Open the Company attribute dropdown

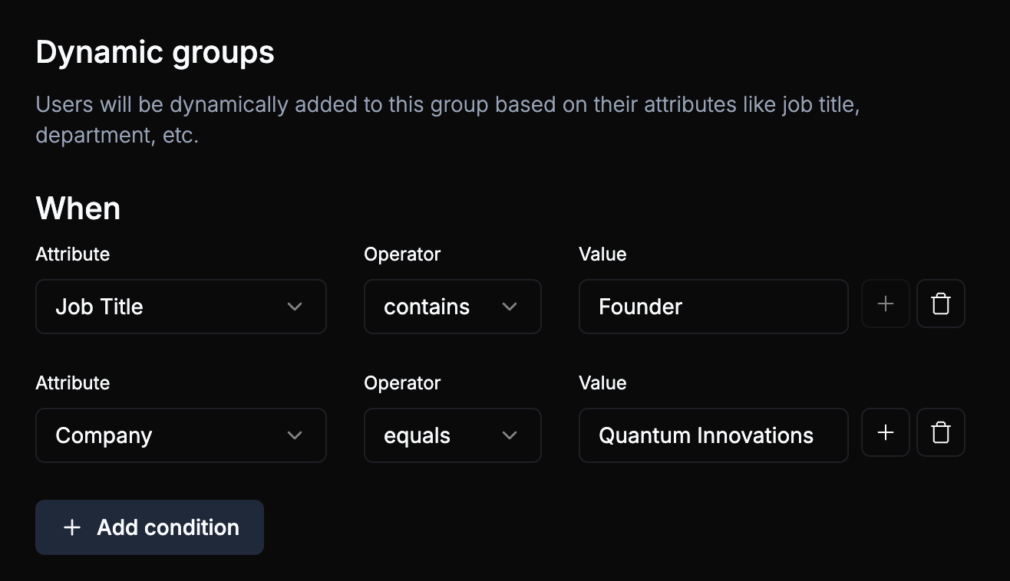(x=181, y=435)
